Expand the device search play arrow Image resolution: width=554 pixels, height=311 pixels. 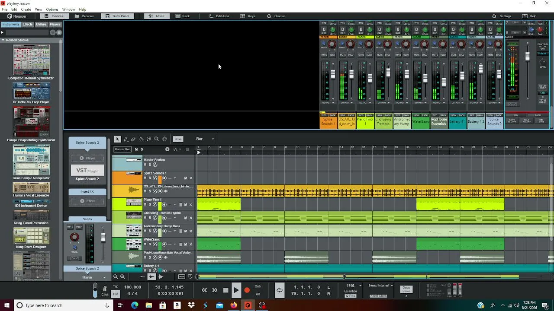[2, 32]
